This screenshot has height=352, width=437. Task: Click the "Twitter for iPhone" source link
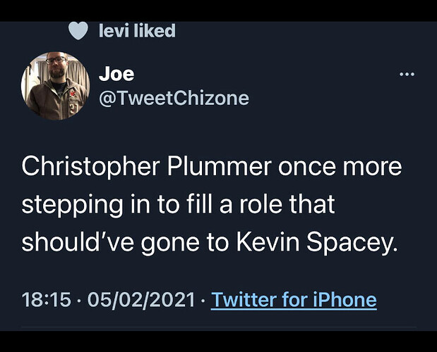coord(294,301)
